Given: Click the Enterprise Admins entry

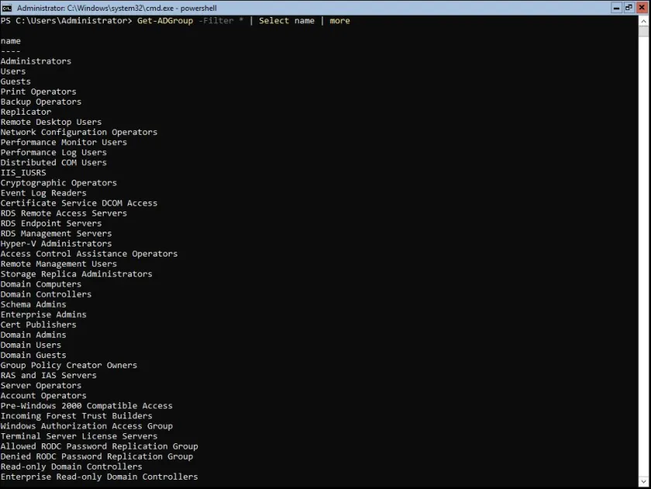Looking at the screenshot, I should [x=43, y=315].
